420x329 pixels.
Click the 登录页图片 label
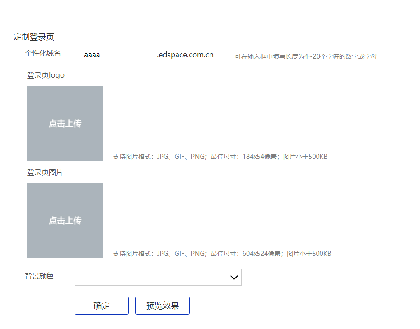pyautogui.click(x=45, y=172)
